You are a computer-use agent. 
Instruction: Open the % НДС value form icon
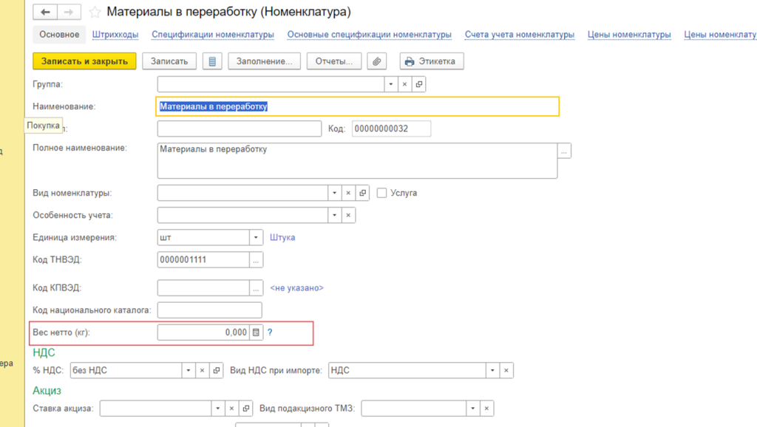[217, 370]
